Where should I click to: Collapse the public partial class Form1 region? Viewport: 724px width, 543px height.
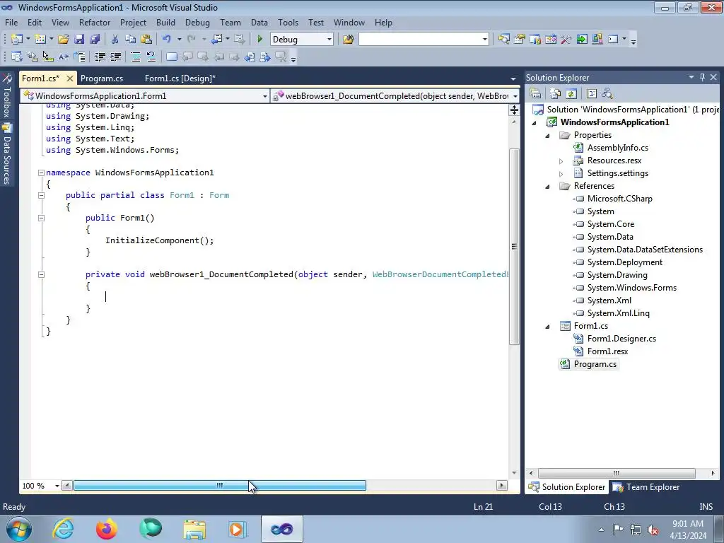(41, 195)
